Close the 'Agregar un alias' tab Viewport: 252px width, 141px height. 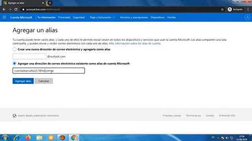[43, 3]
